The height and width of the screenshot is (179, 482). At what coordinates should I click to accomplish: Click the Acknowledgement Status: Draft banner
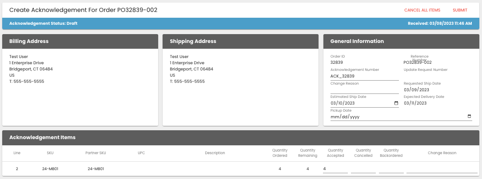43,23
